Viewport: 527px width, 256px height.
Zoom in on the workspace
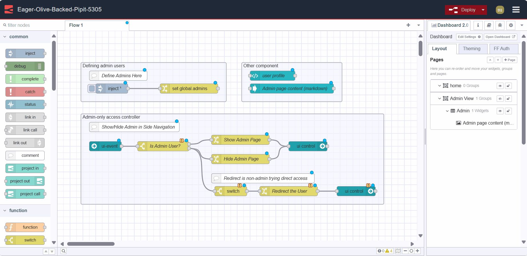418,251
